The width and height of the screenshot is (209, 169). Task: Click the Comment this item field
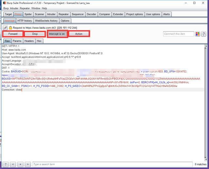(179, 34)
